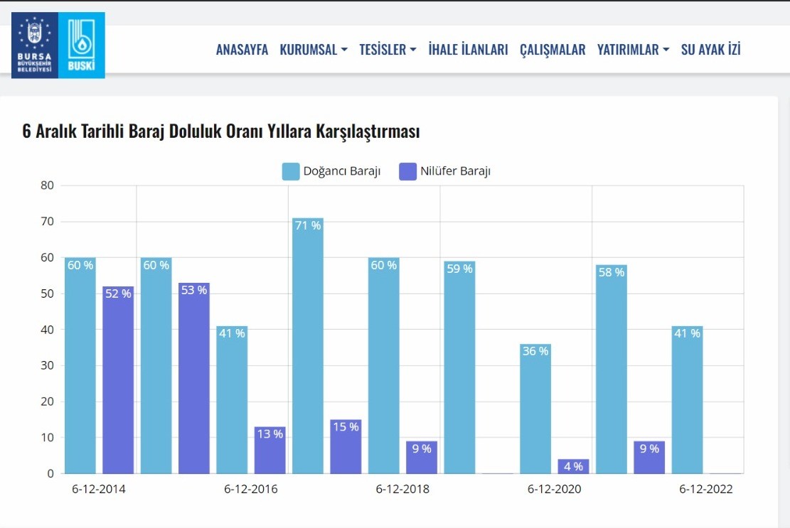Select the 13 % Nilüfer bar
Image resolution: width=790 pixels, height=528 pixels.
[269, 451]
